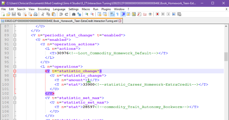This screenshot has height=120, width=229.
Task: Click the New file toolbar icon
Action: [3, 14]
